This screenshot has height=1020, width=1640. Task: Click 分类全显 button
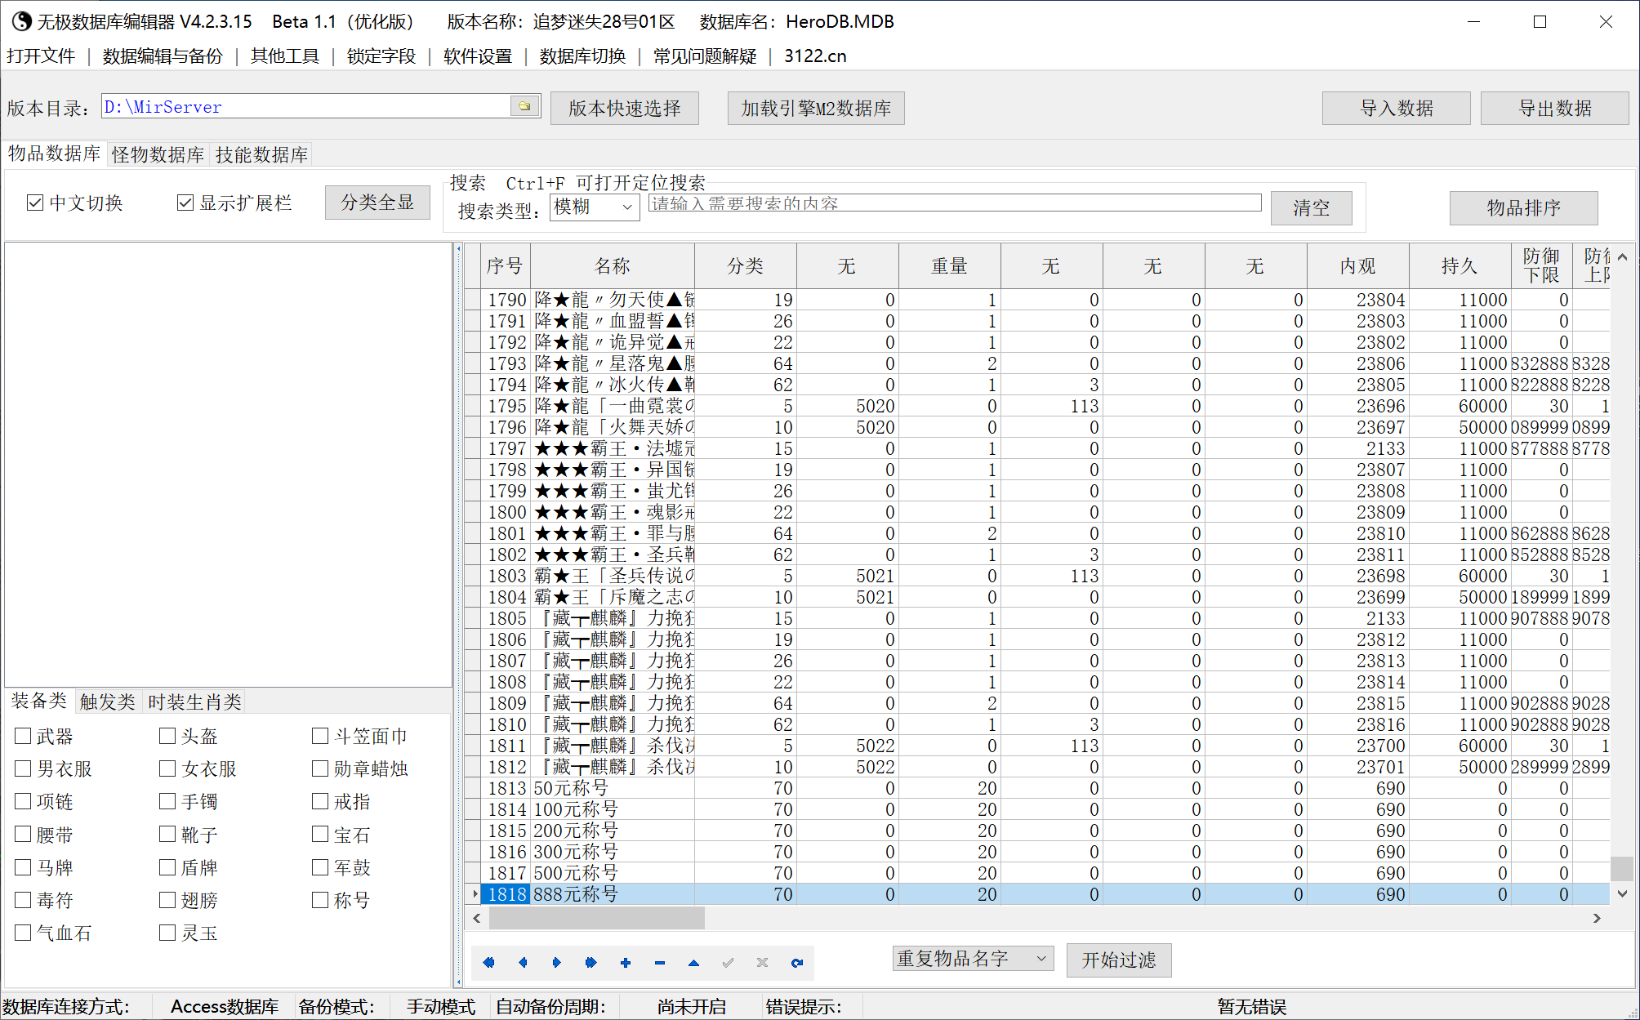[377, 203]
